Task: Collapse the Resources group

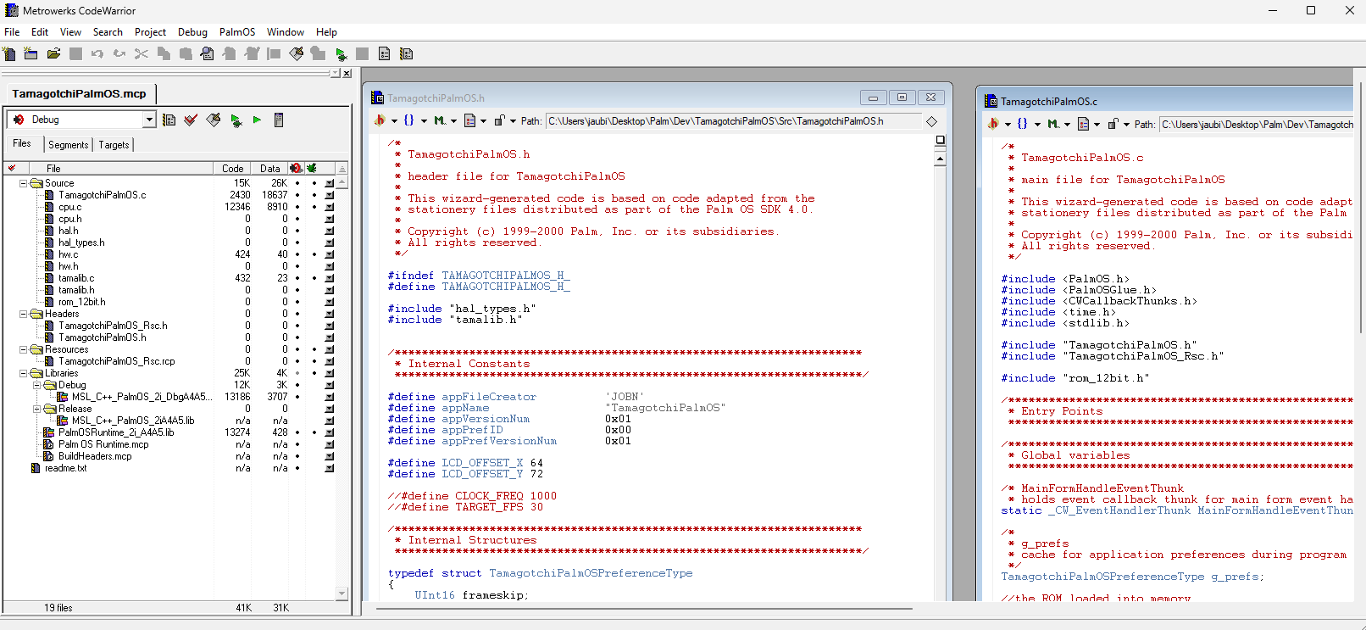Action: tap(24, 349)
